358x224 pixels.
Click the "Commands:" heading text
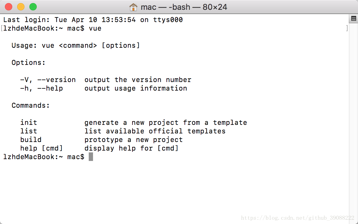coord(31,106)
